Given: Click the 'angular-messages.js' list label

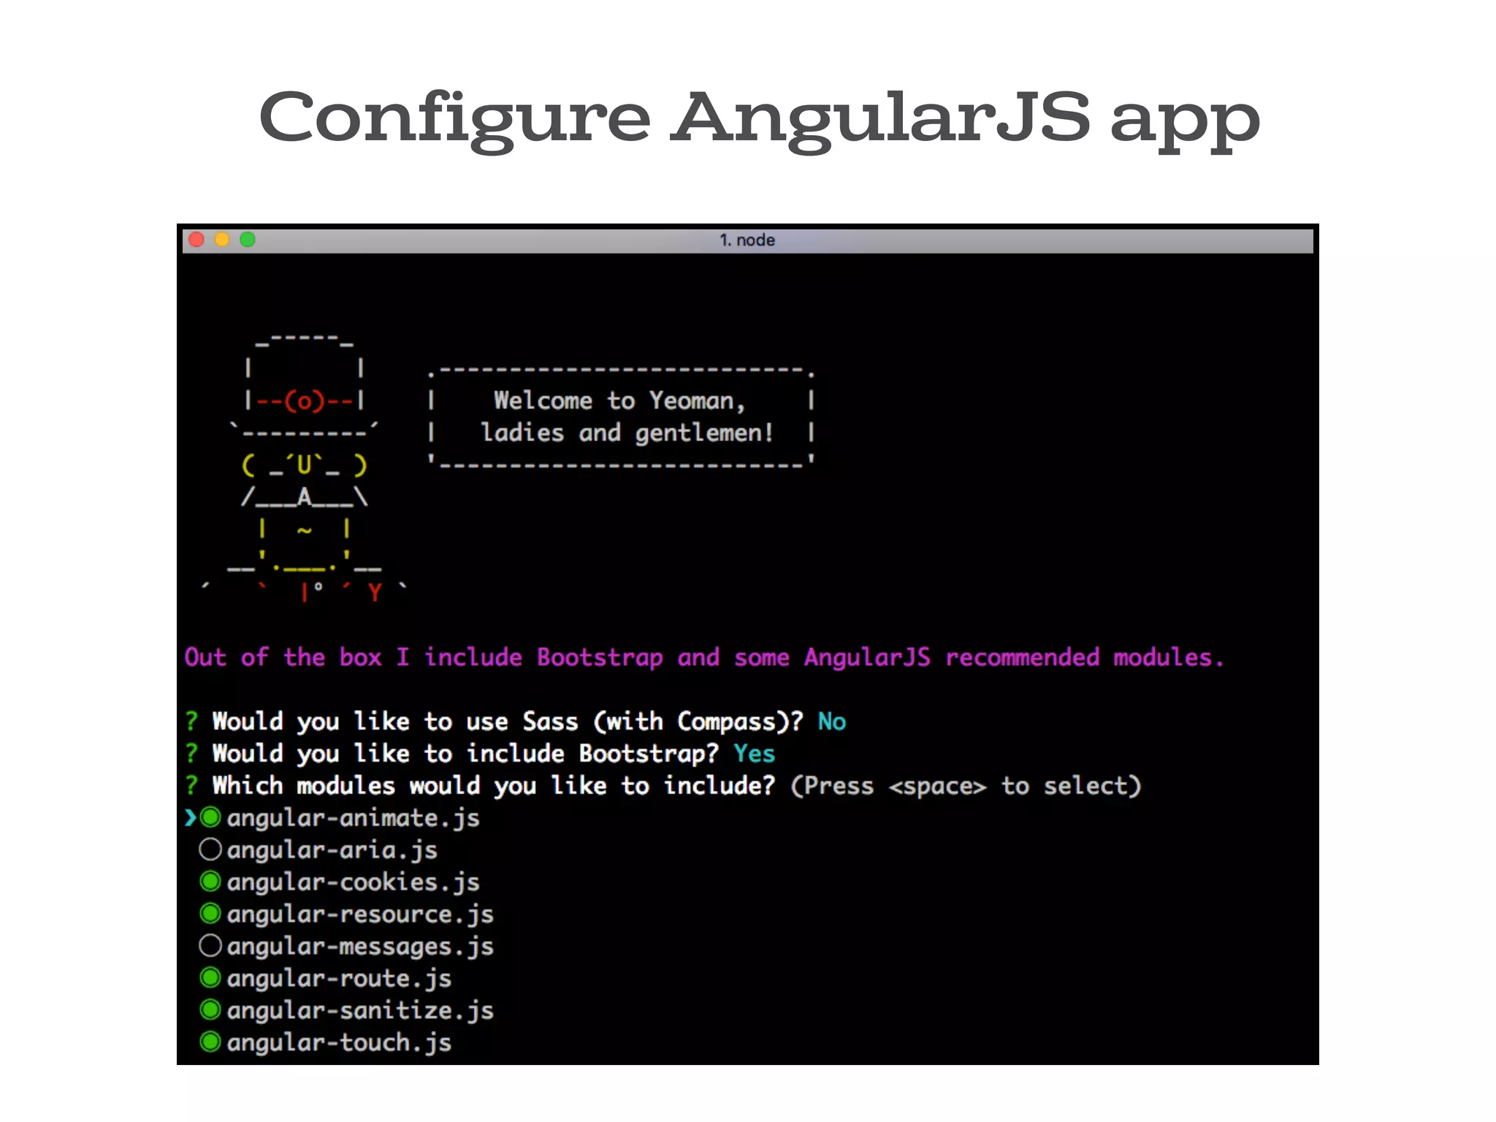Looking at the screenshot, I should click(x=360, y=947).
